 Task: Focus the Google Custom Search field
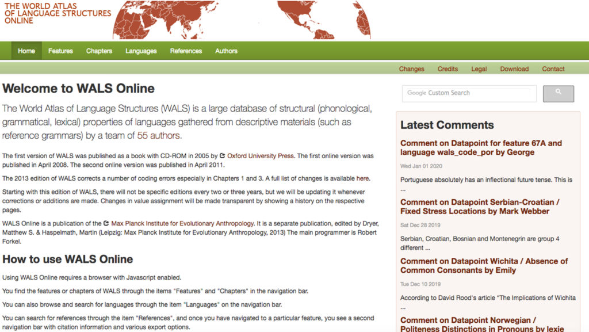469,94
